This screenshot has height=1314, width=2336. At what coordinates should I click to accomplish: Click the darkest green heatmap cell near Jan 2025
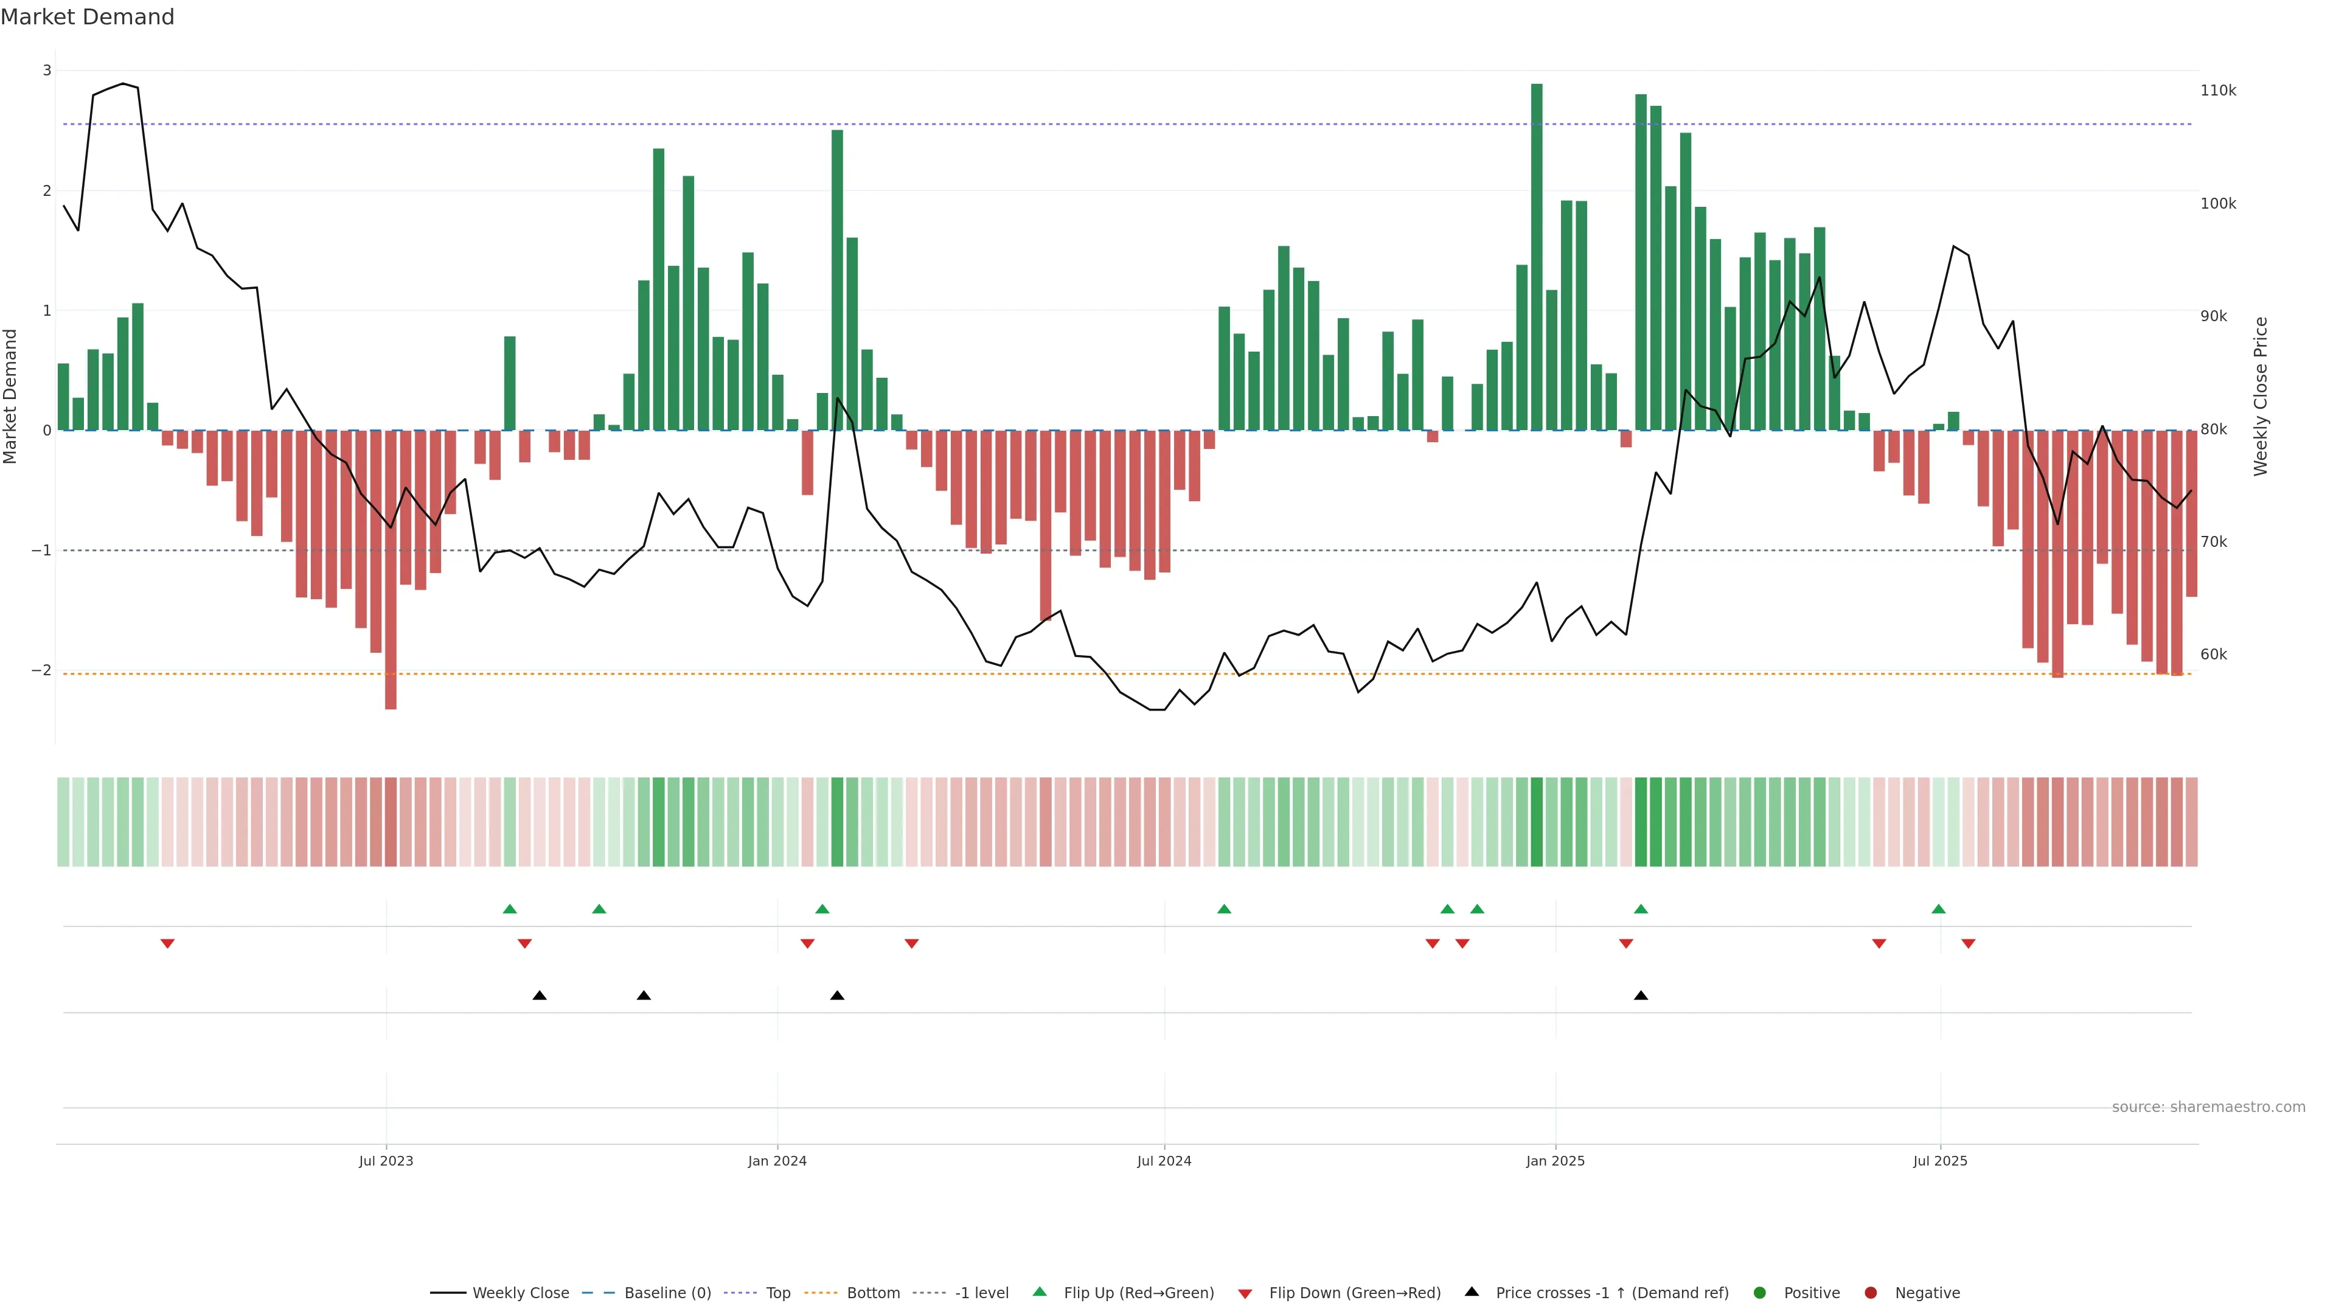click(x=1536, y=822)
